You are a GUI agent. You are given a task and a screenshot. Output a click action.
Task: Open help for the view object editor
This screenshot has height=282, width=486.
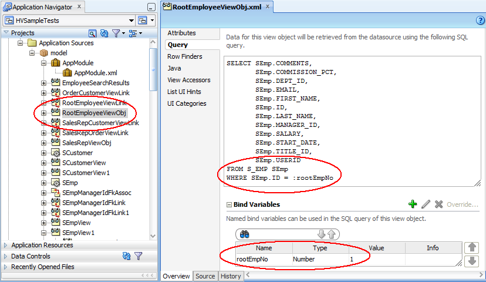[480, 21]
